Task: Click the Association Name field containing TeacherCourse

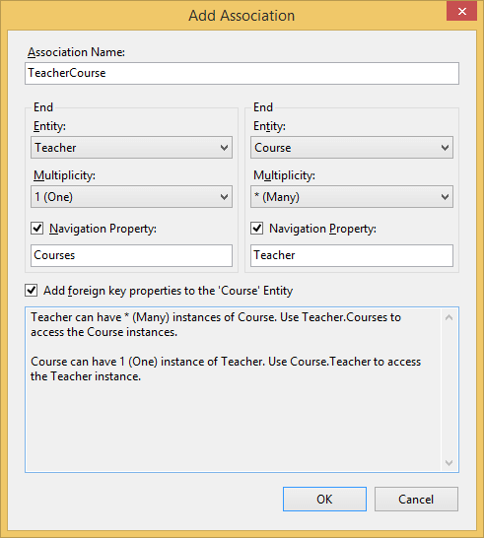Action: click(242, 73)
